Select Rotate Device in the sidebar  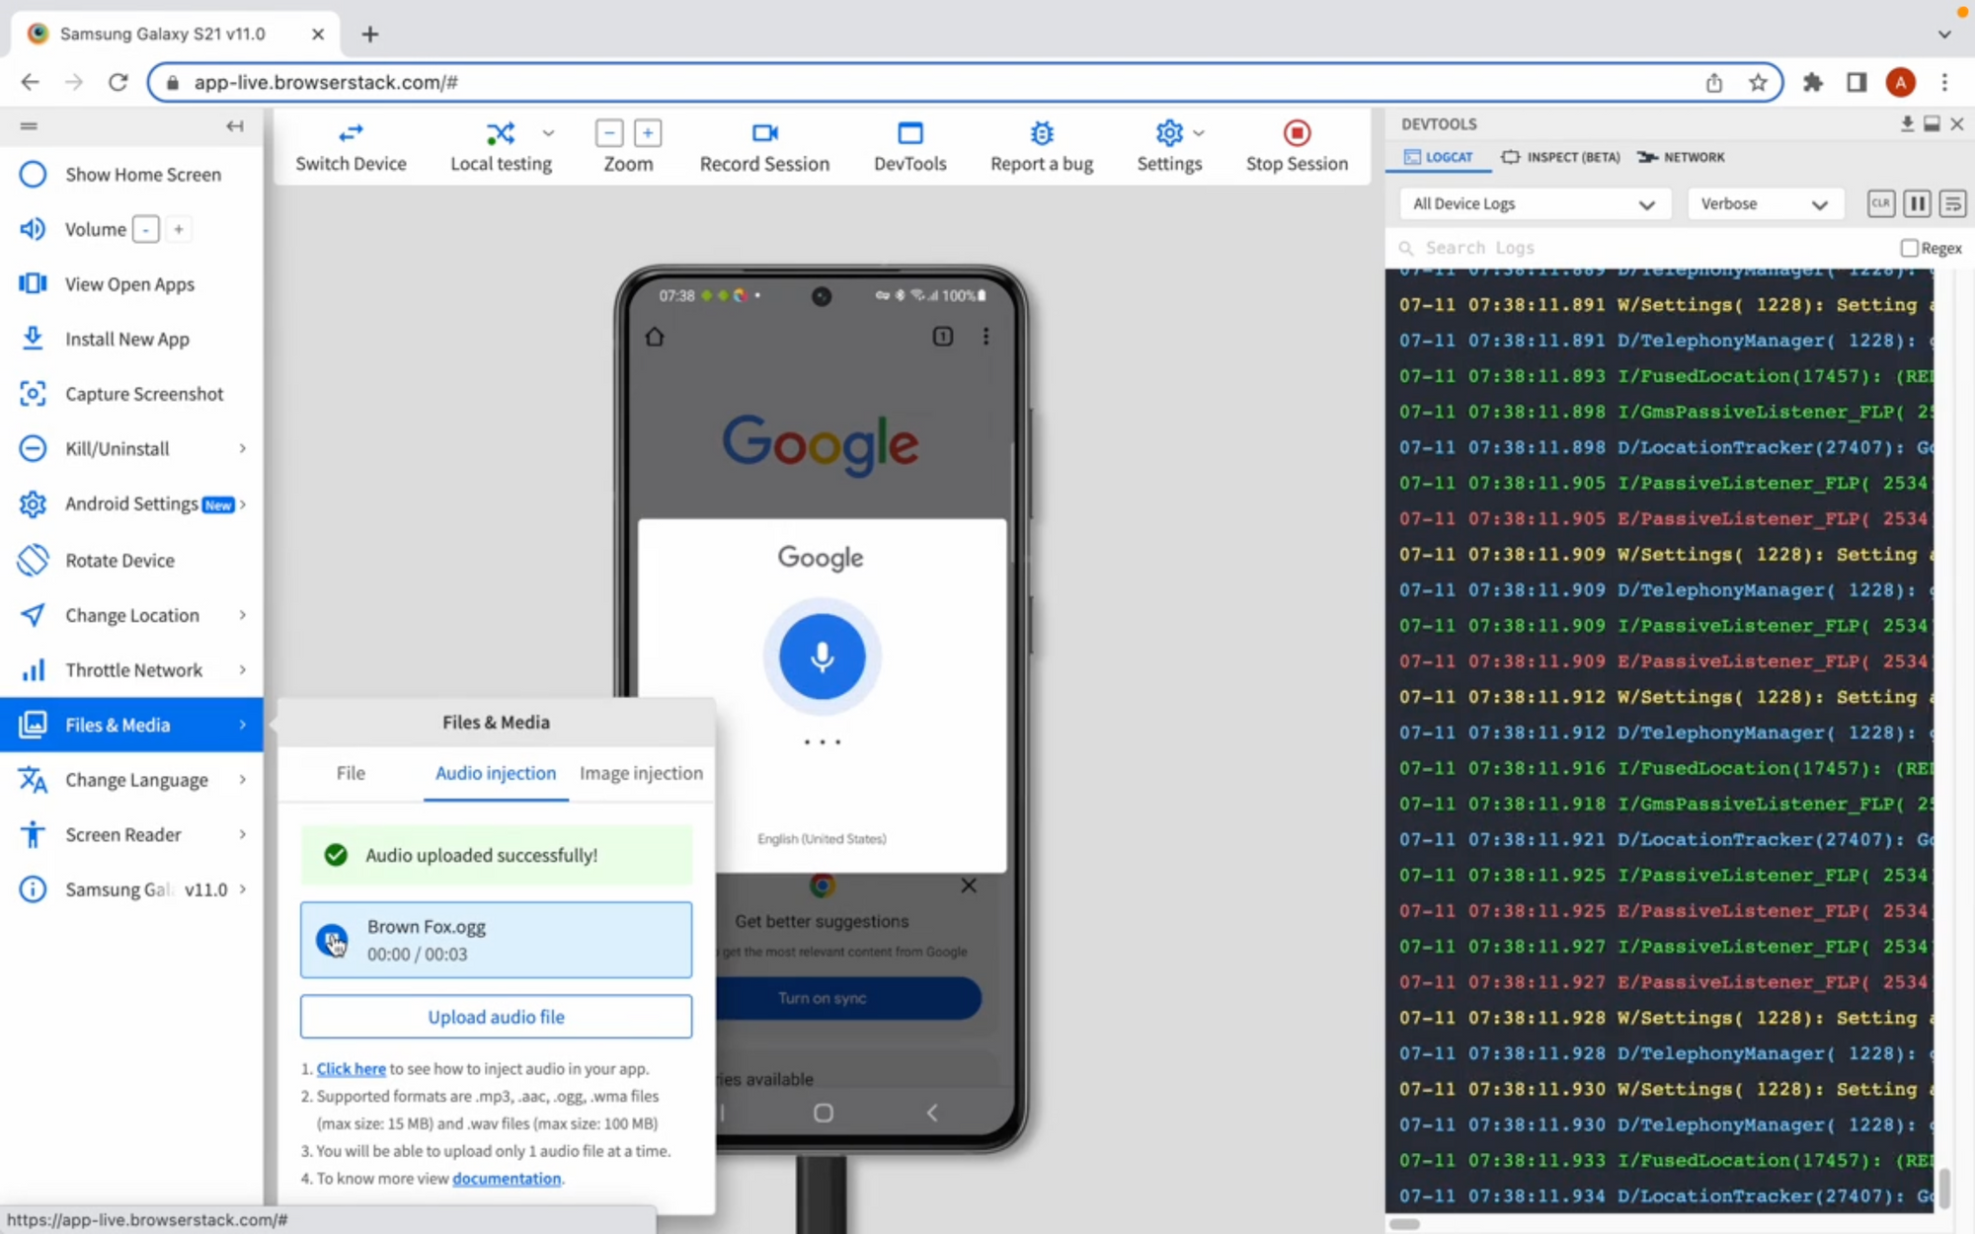[119, 560]
